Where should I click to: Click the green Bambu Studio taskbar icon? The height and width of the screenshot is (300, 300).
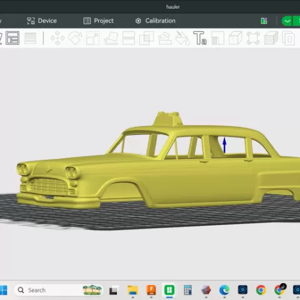(x=169, y=290)
